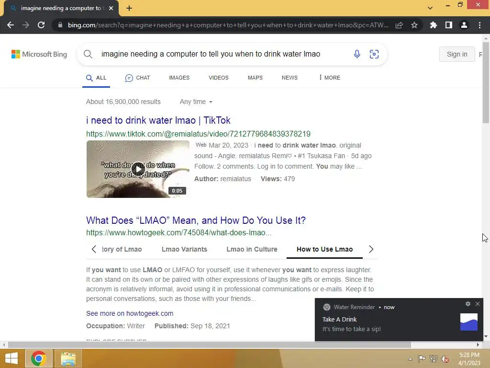Open File Explorer from the taskbar
This screenshot has width=490, height=368.
point(68,358)
